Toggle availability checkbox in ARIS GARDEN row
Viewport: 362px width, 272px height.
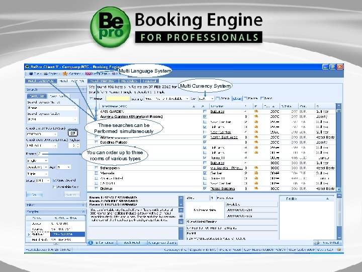tap(205, 111)
